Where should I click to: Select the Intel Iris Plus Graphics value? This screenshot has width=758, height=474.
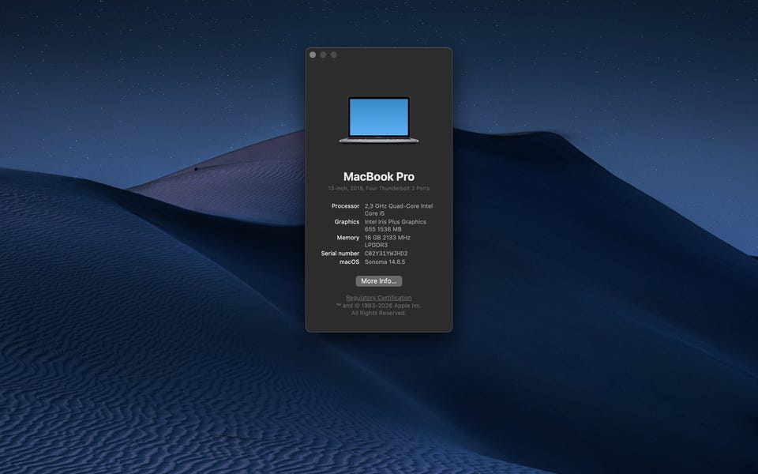[396, 225]
